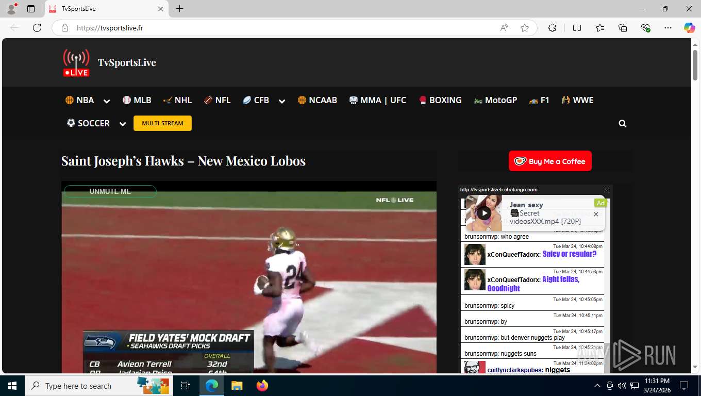Click the browser profile avatar
The height and width of the screenshot is (396, 701).
[11, 9]
